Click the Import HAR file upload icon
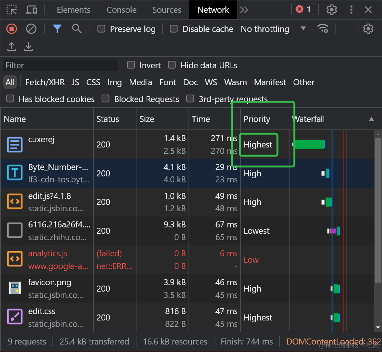Viewport: 382px width, 352px height. (x=12, y=47)
